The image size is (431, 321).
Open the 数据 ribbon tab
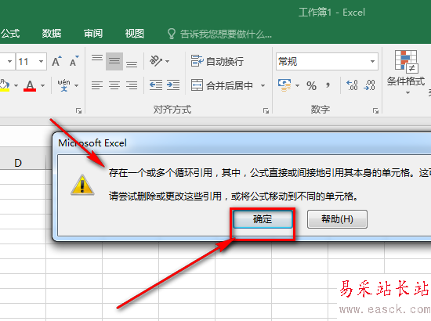pyautogui.click(x=52, y=34)
